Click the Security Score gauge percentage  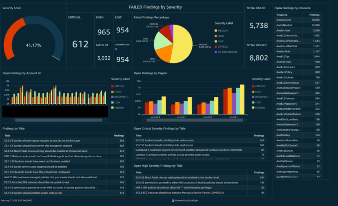(x=33, y=45)
